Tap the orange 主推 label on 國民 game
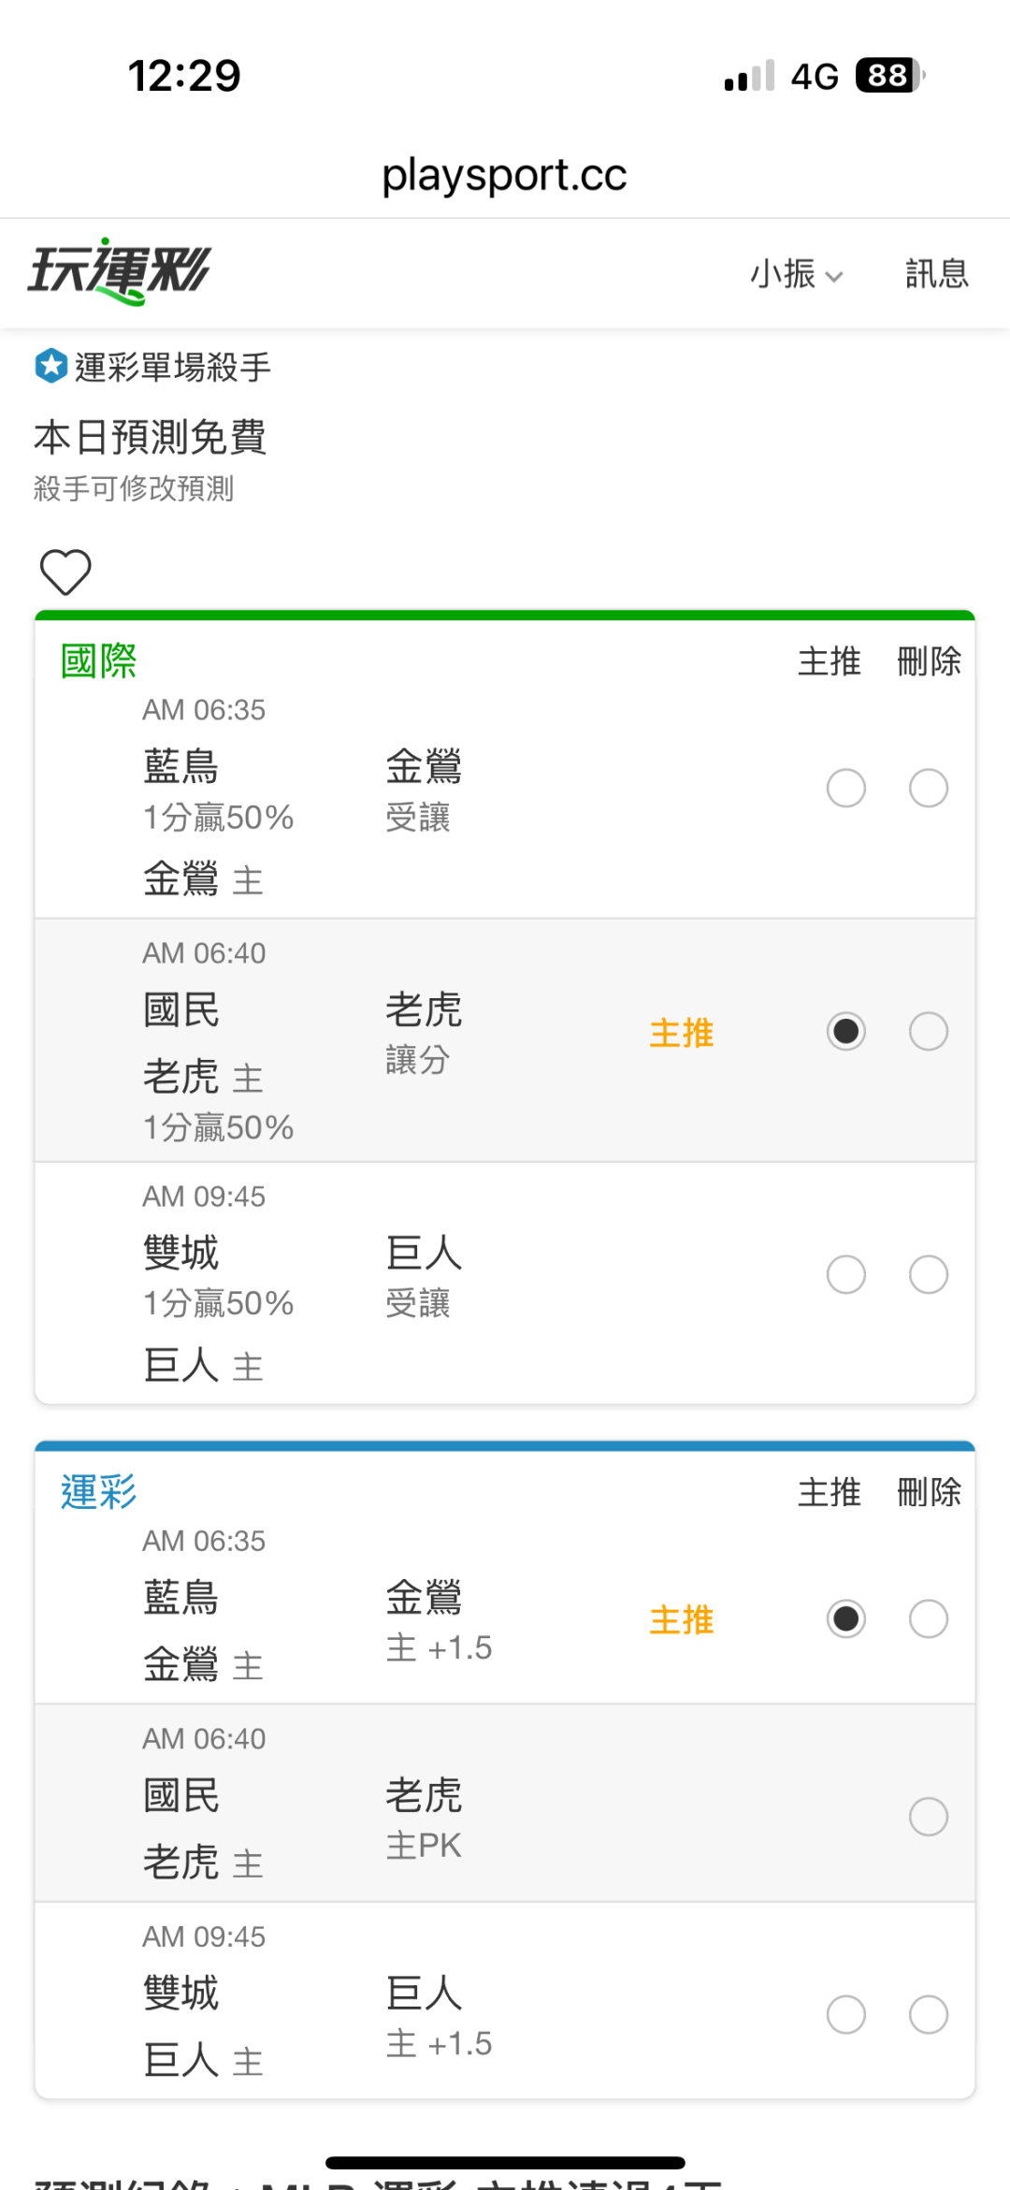This screenshot has width=1010, height=2190. pyautogui.click(x=682, y=1033)
